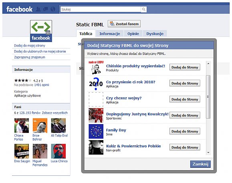Open the Zobacz wszystkich fans link
Viewport: 232px width, 183px height.
[55, 113]
